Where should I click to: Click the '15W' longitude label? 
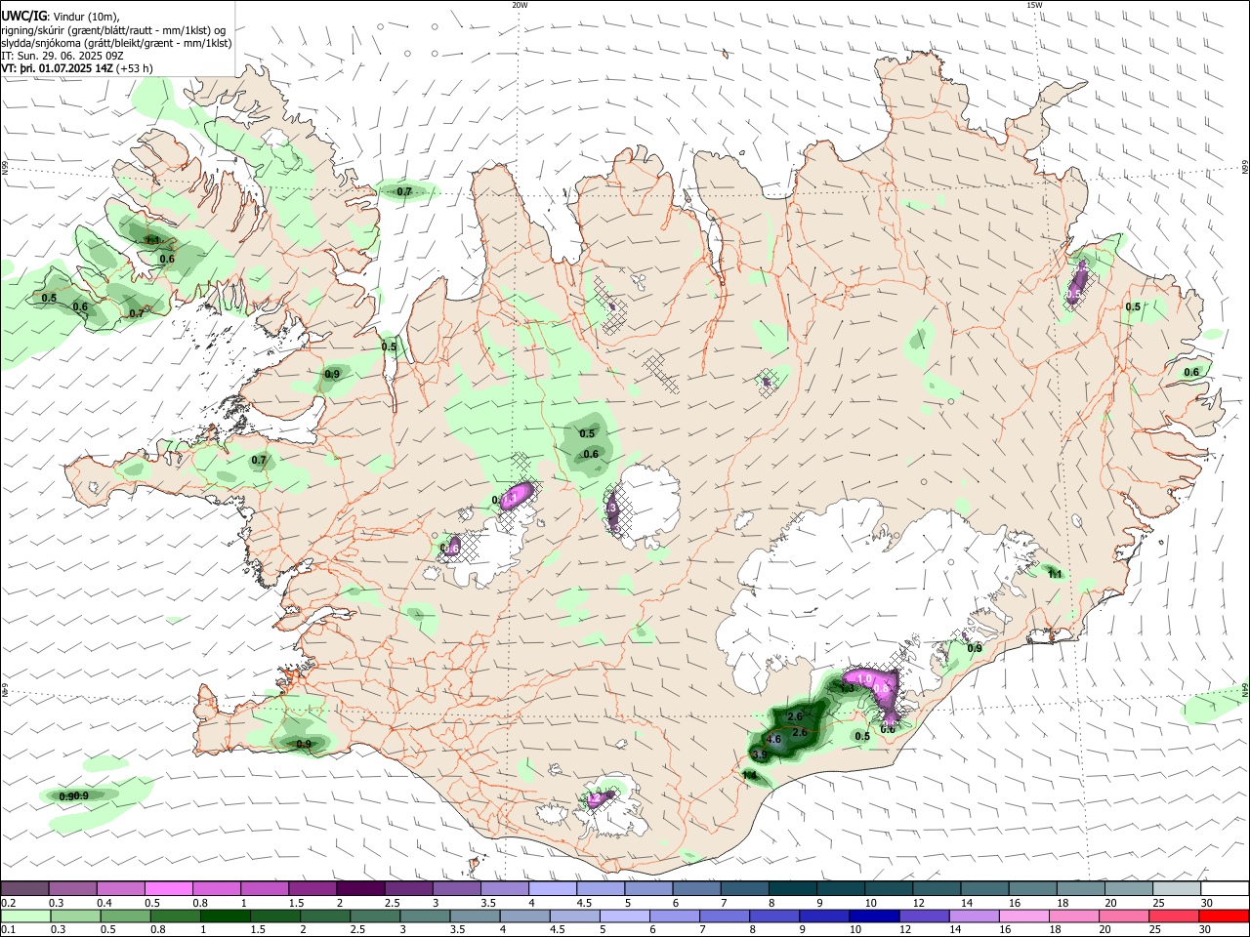1034,5
